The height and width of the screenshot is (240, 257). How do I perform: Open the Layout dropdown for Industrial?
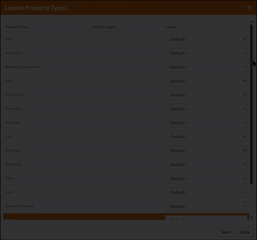coord(206,123)
